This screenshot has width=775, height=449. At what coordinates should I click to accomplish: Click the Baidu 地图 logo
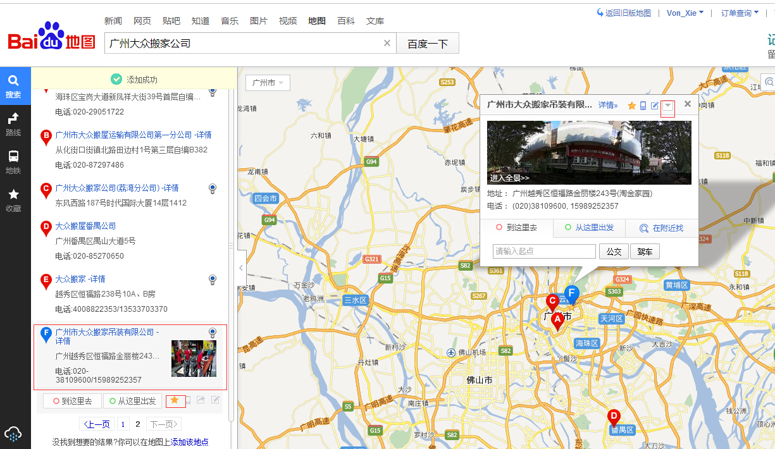51,37
